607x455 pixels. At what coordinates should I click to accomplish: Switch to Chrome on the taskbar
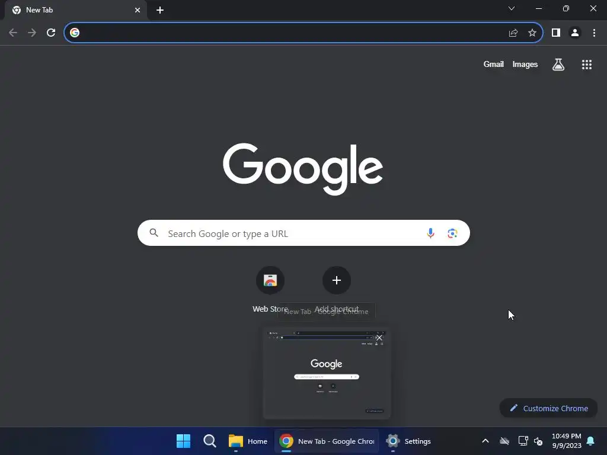pos(327,441)
